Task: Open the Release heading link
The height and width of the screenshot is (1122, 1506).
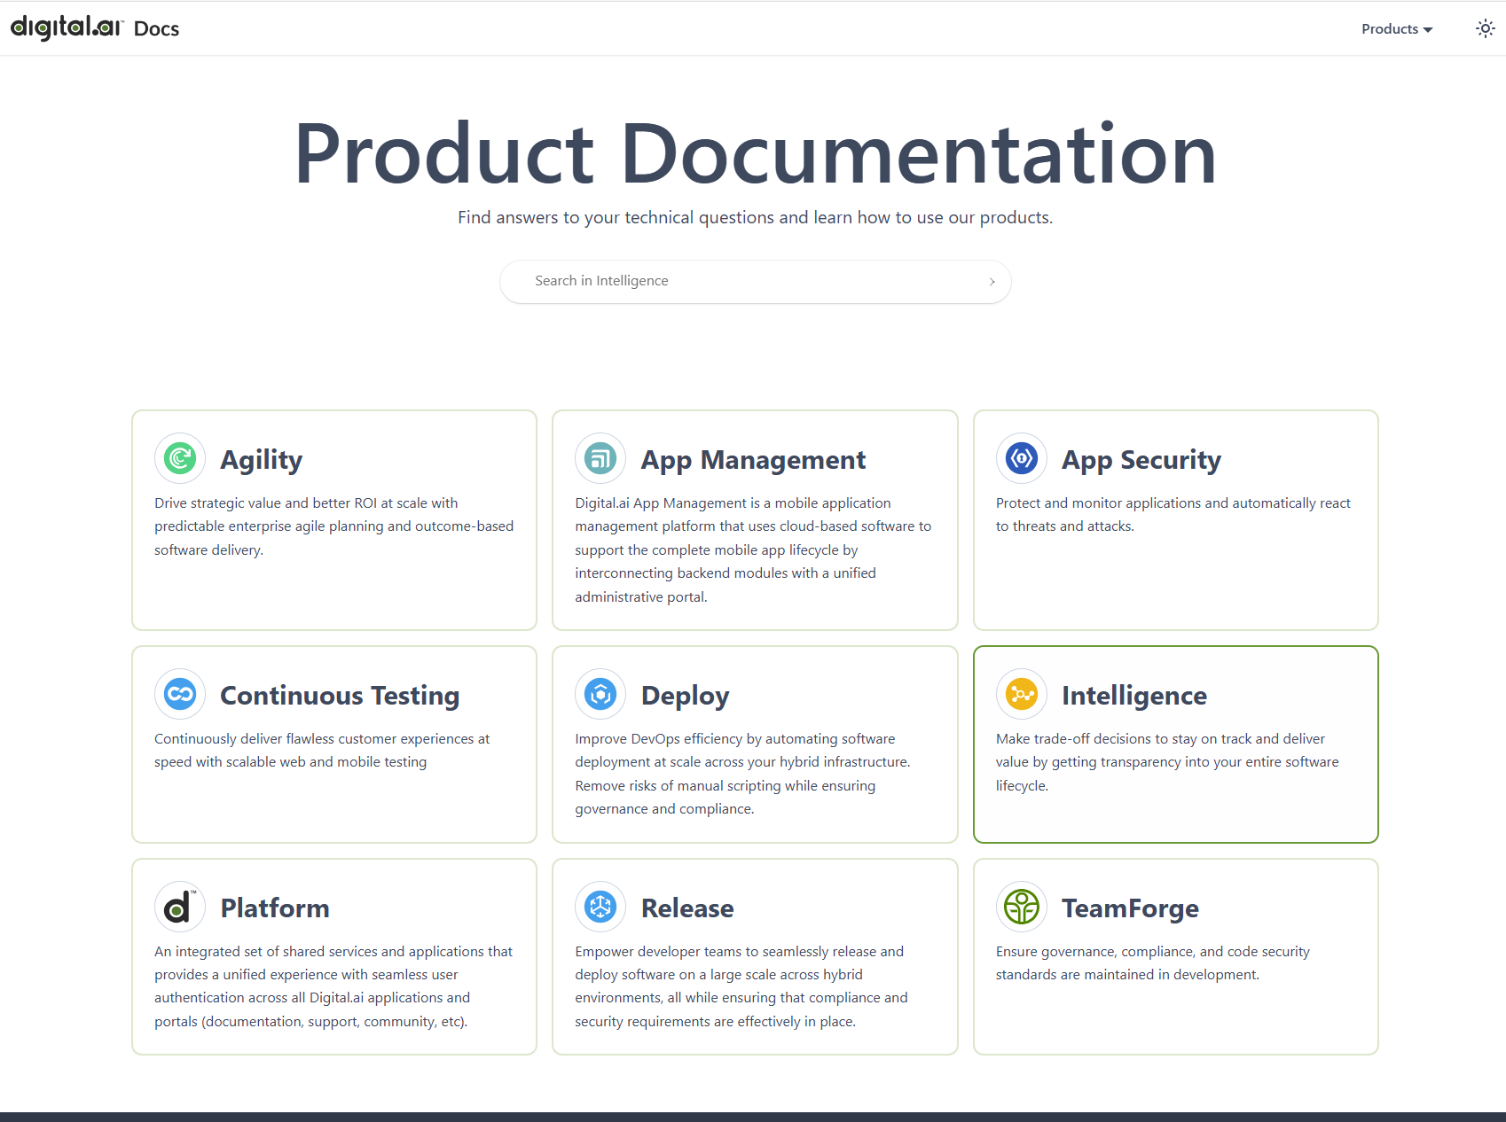Action: pos(687,908)
